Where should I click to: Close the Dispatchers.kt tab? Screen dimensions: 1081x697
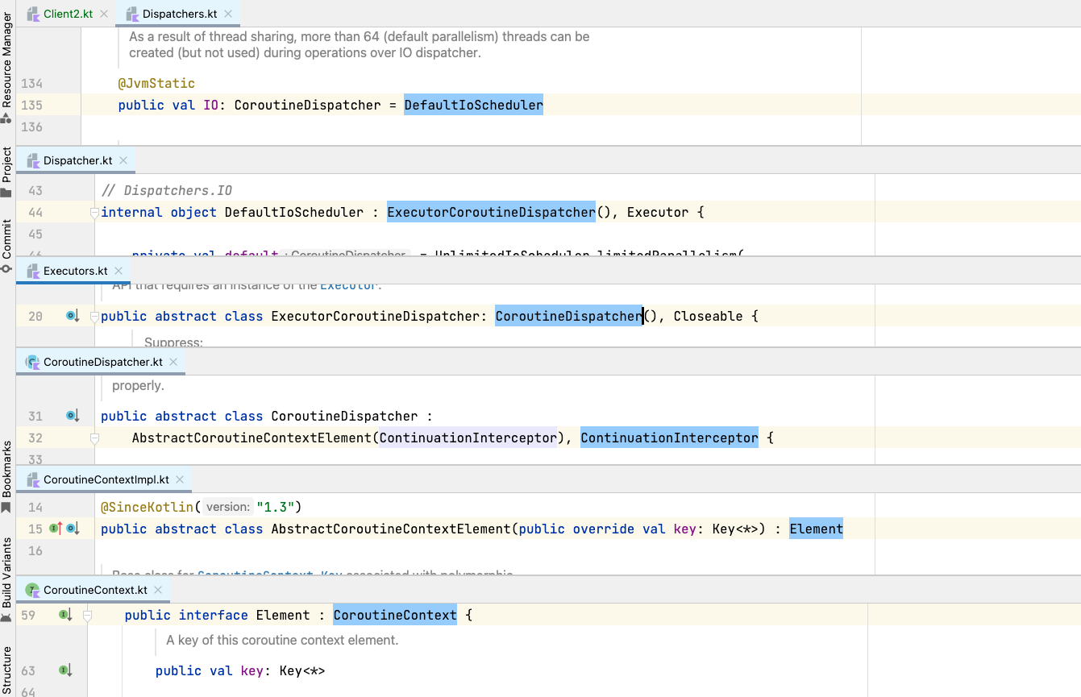(x=228, y=14)
